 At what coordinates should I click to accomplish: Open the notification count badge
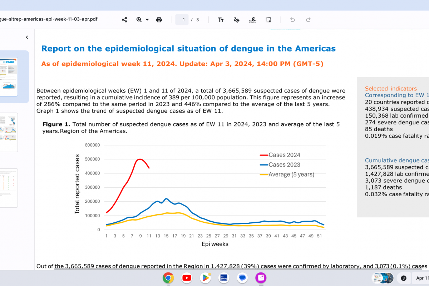[404, 278]
